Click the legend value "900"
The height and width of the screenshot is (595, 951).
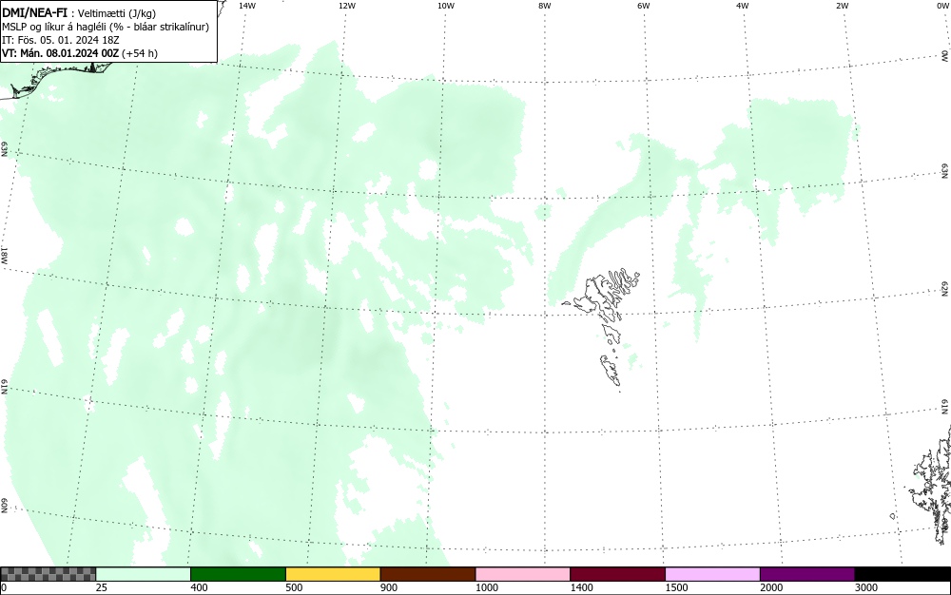tap(389, 587)
